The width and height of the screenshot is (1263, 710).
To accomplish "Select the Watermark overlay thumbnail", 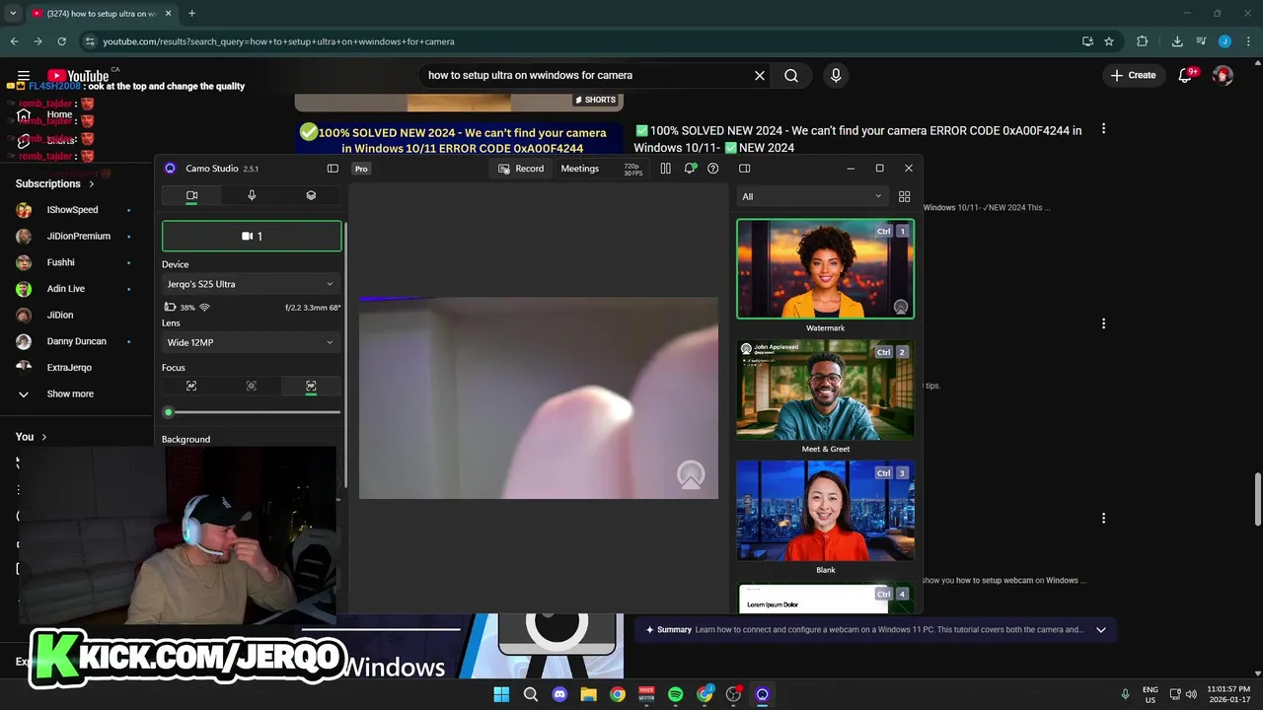I will 825,269.
